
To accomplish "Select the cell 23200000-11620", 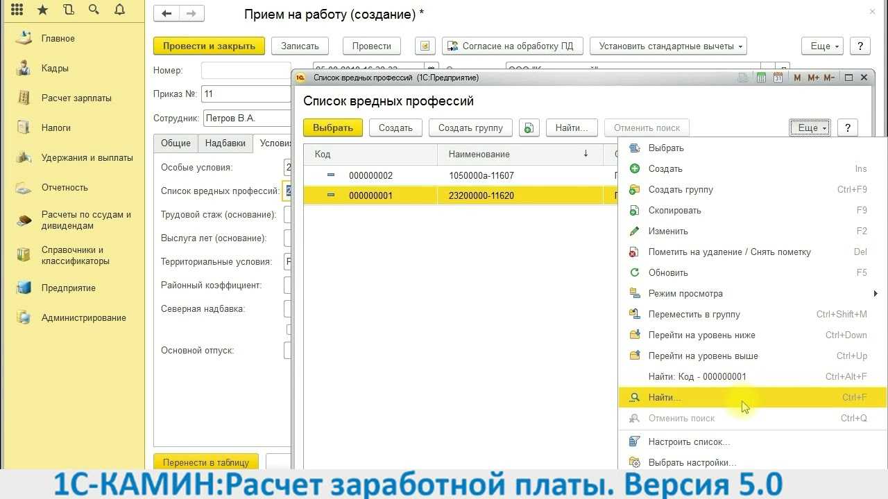I will [x=520, y=195].
